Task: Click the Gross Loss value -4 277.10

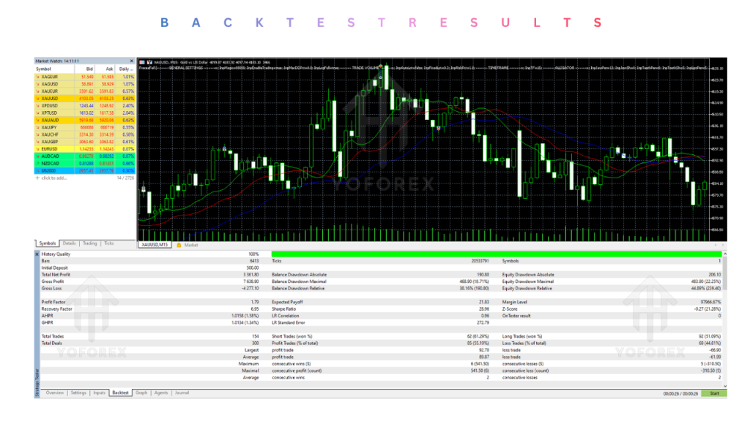Action: [250, 289]
